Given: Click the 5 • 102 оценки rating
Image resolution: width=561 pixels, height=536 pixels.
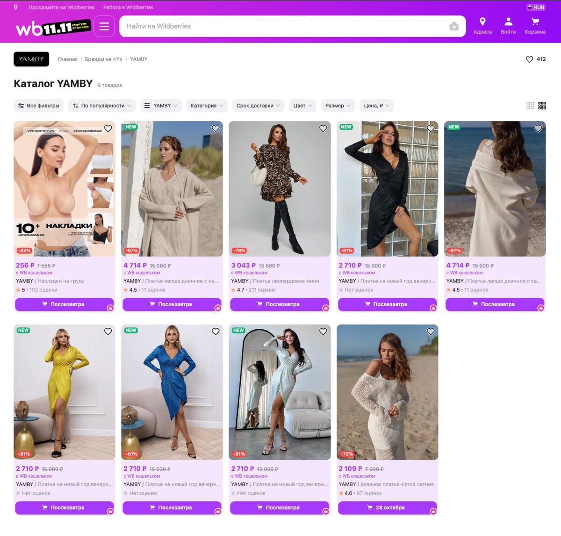Looking at the screenshot, I should [x=36, y=290].
